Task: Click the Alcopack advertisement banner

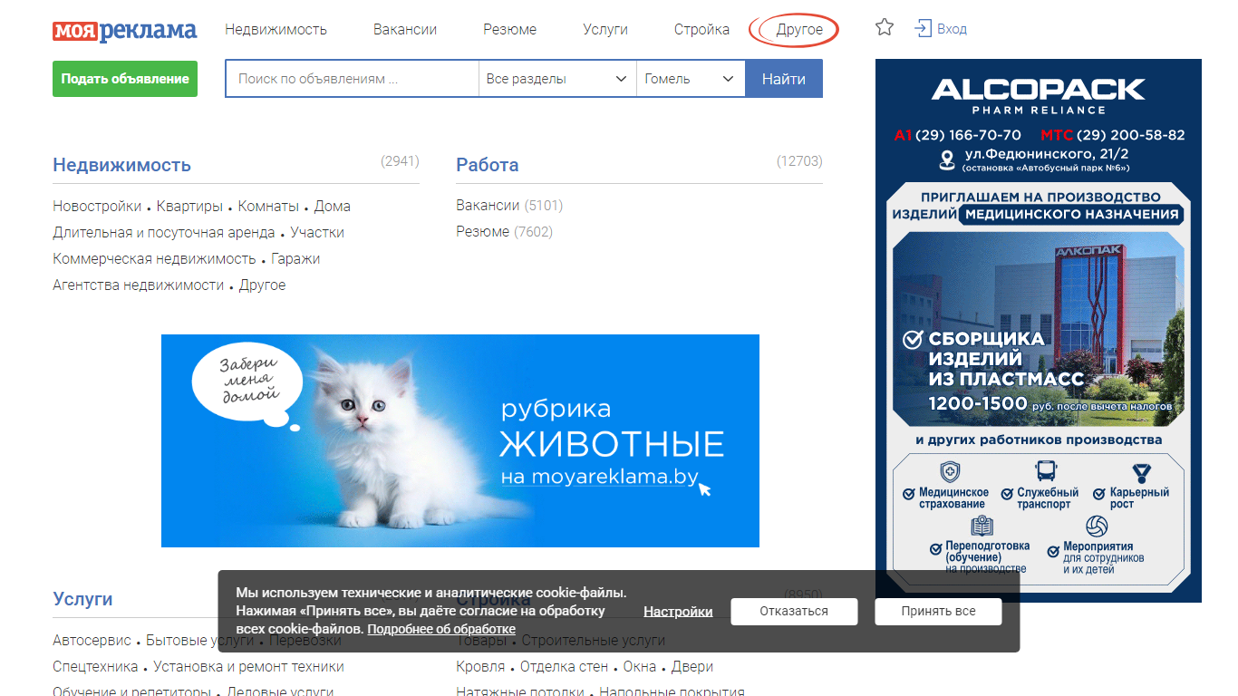Action: pyautogui.click(x=1039, y=331)
